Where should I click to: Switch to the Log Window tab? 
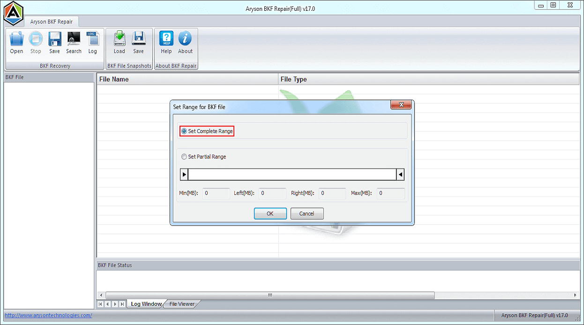(x=146, y=304)
